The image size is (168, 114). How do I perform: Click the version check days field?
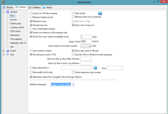click(86, 37)
